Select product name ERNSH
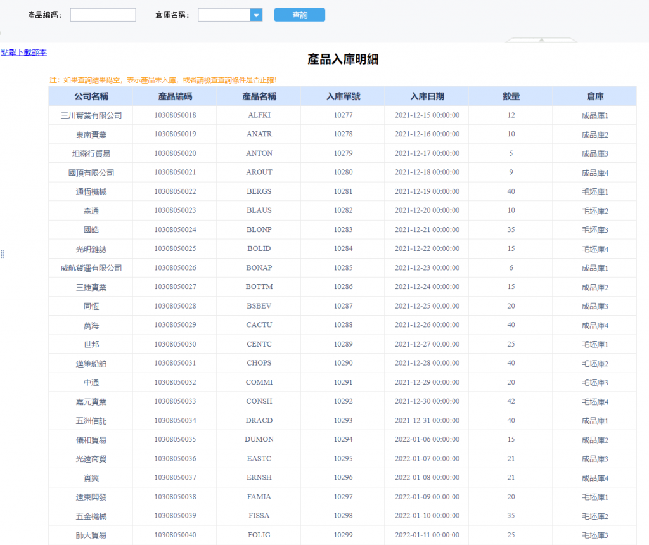649x545 pixels. [x=259, y=478]
